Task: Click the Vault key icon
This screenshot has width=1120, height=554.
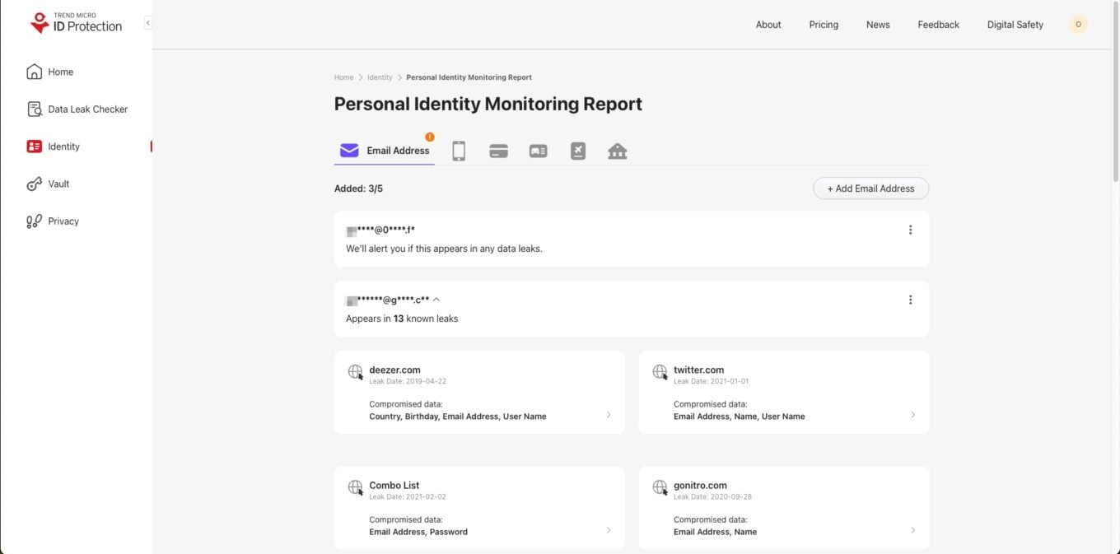Action: [x=34, y=184]
